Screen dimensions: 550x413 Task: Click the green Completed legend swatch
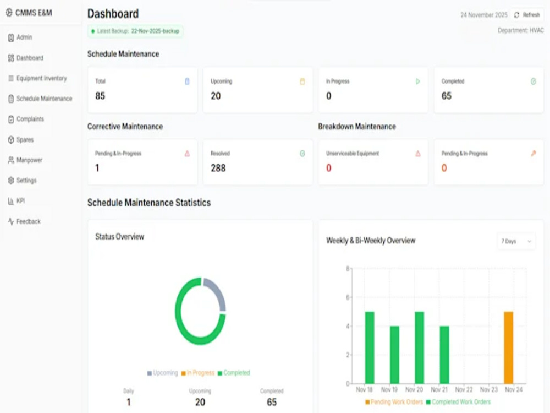(220, 373)
